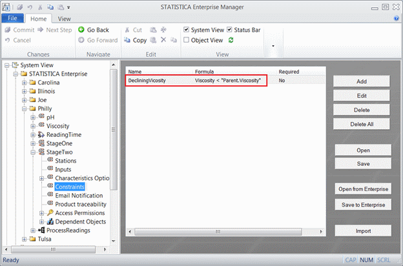The width and height of the screenshot is (403, 266).
Task: Click the Go Forward icon
Action: click(x=81, y=40)
